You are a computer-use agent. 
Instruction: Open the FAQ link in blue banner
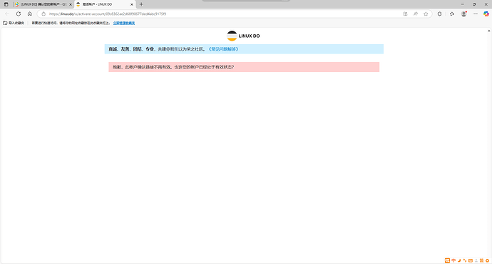point(223,49)
